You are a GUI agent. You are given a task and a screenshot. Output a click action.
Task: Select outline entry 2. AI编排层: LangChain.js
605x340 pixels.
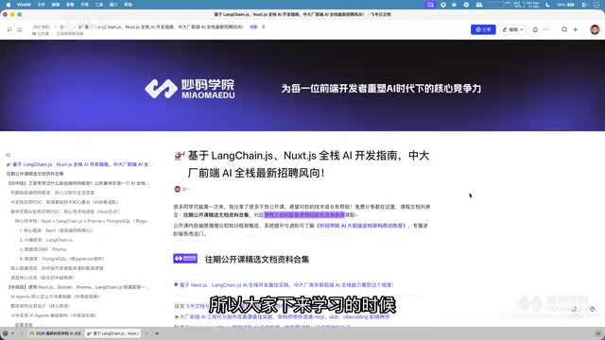click(x=46, y=240)
